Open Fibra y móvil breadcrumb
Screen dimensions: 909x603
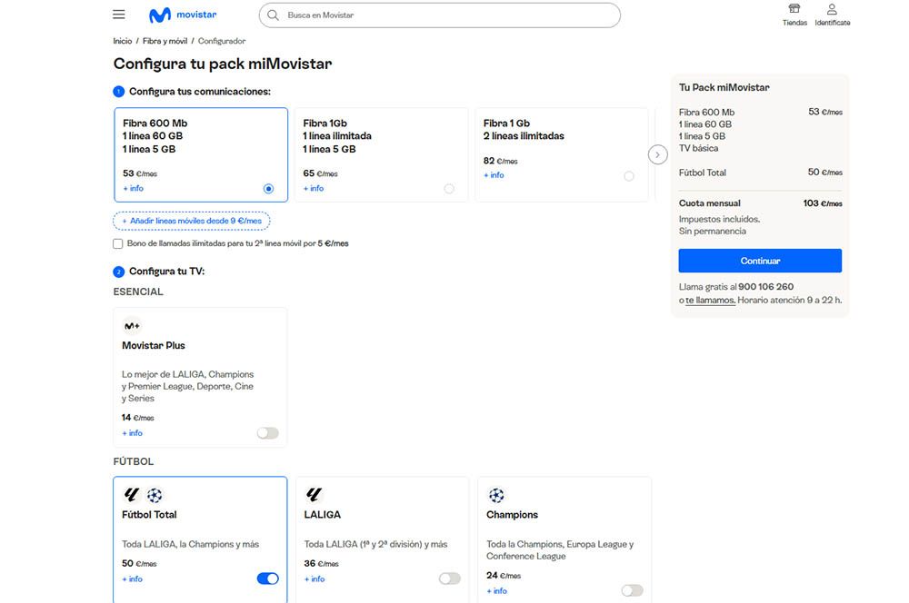point(165,41)
